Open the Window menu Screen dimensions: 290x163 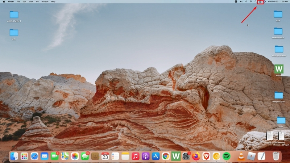tap(45, 1)
